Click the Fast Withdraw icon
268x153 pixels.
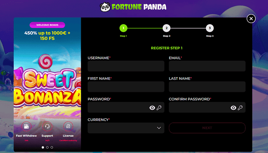(x=26, y=126)
